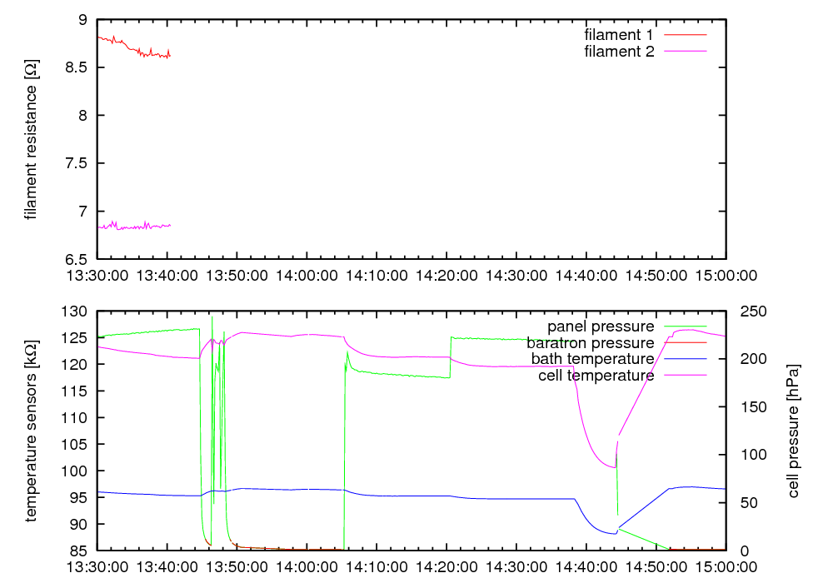
Task: Select the green panel pressure legend line sample
Action: tap(685, 326)
